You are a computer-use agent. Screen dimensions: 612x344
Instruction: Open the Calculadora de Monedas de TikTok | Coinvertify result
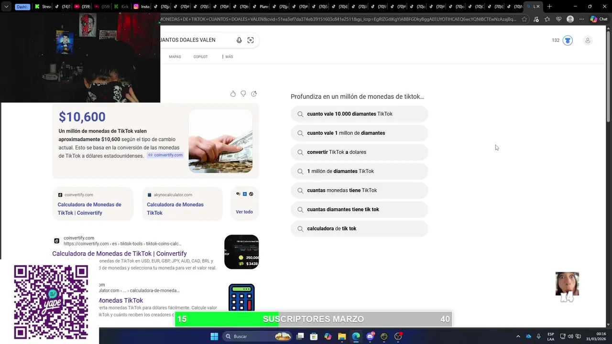pos(120,254)
